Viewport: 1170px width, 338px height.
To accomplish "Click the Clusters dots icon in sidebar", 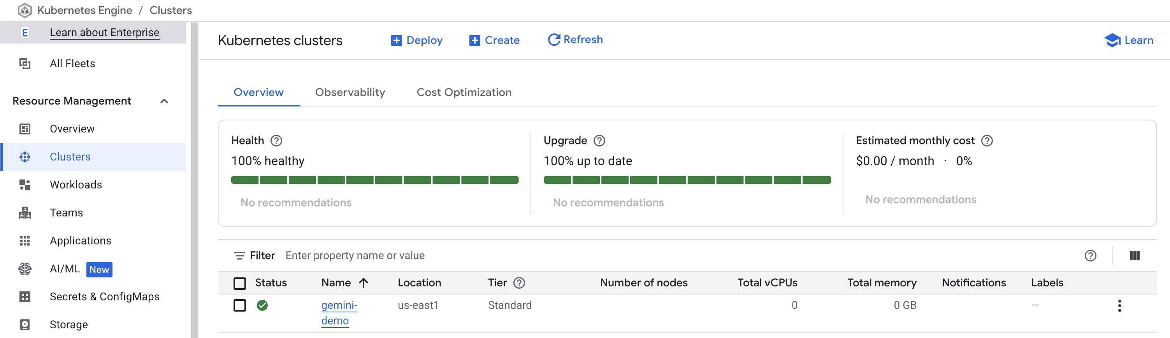I will coord(25,157).
